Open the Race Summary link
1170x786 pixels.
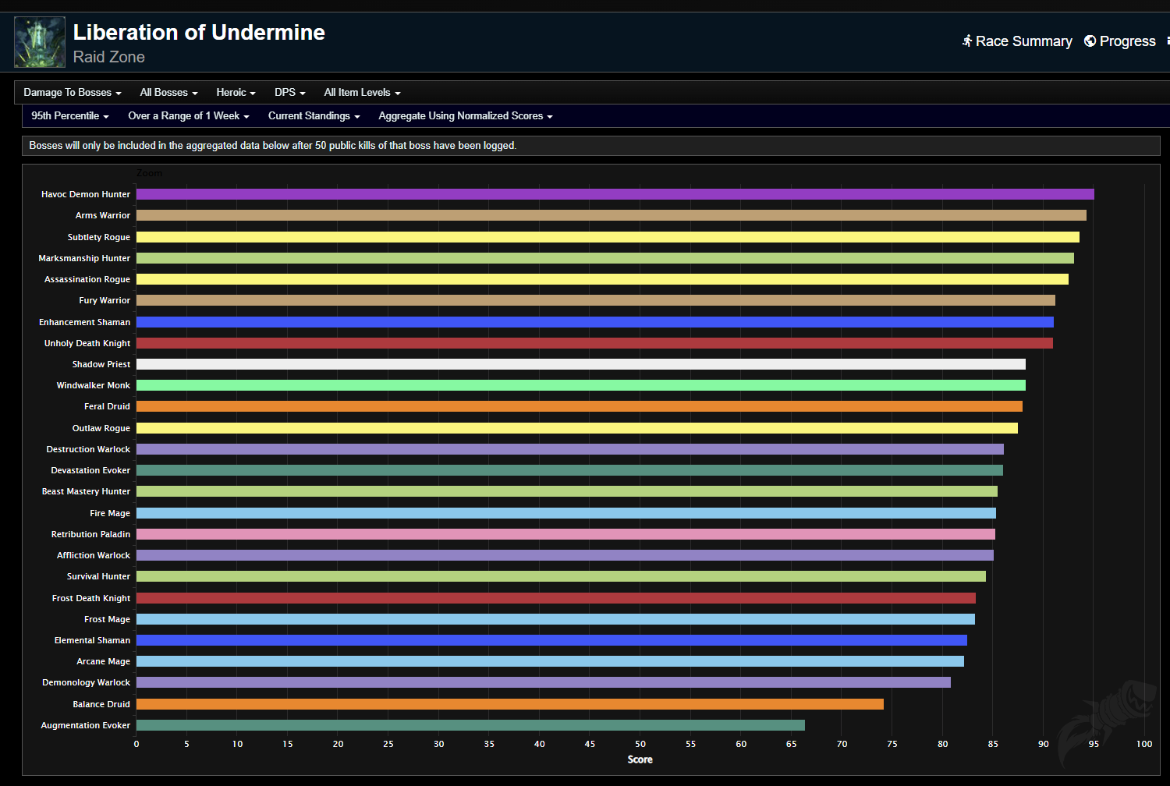(1023, 41)
